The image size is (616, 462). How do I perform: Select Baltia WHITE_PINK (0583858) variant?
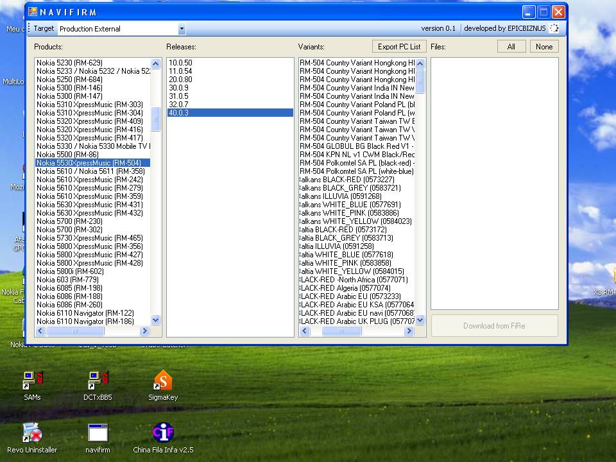click(x=357, y=263)
